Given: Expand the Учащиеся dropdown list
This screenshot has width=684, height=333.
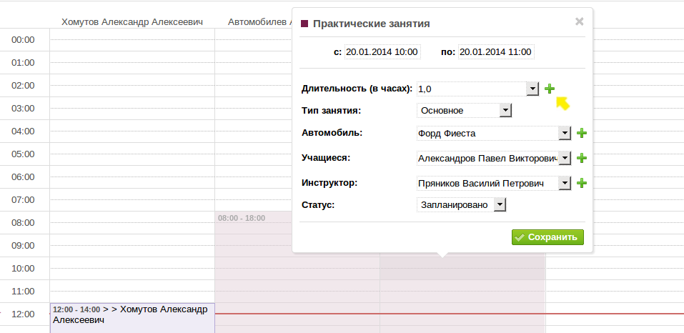Looking at the screenshot, I should tap(564, 159).
